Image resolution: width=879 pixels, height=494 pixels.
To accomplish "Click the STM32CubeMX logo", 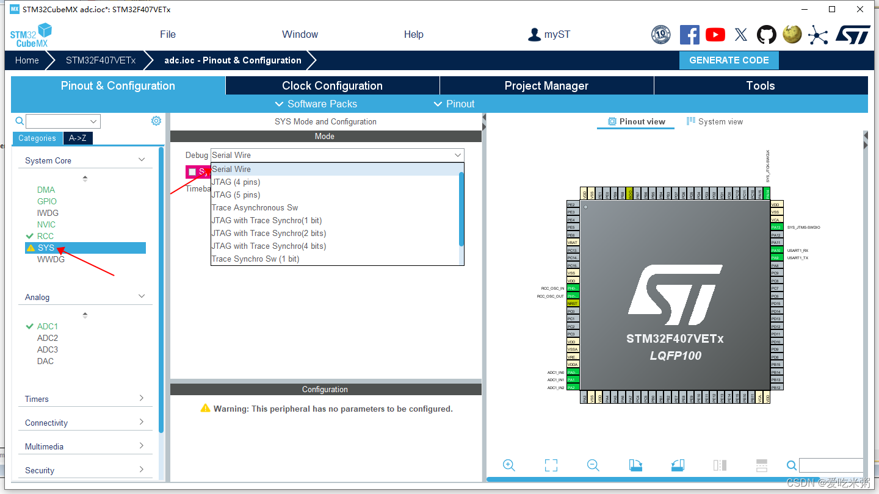I will [x=31, y=35].
